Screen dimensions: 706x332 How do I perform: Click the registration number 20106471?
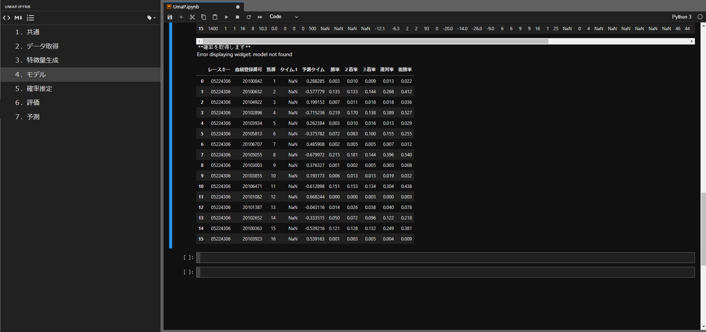tap(252, 187)
